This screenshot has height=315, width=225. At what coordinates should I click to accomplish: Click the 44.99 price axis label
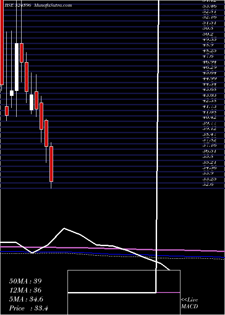tap(209, 79)
